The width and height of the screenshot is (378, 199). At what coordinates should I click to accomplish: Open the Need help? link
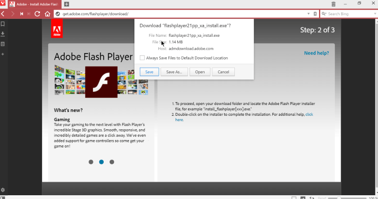(316, 53)
